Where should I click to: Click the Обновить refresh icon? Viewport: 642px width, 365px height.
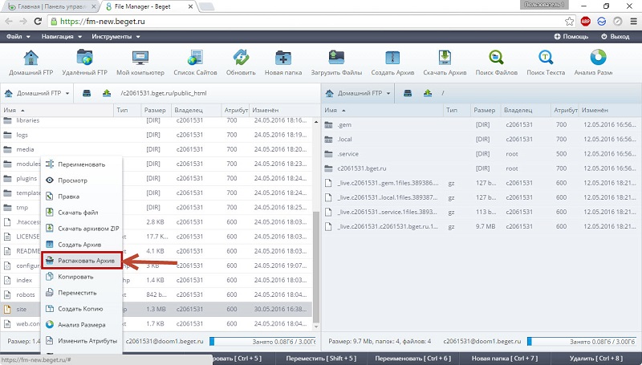click(241, 63)
